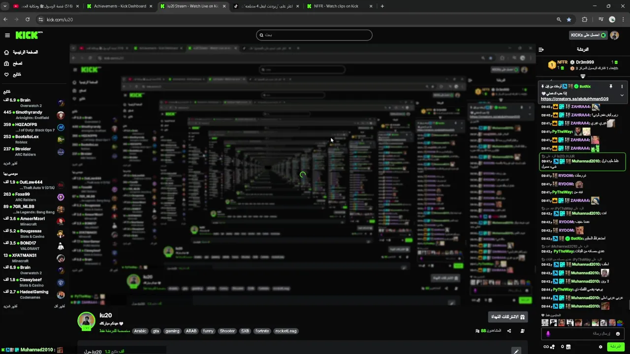Show more recommended channels
Screen dimensions: 630x354
click(x=10, y=306)
